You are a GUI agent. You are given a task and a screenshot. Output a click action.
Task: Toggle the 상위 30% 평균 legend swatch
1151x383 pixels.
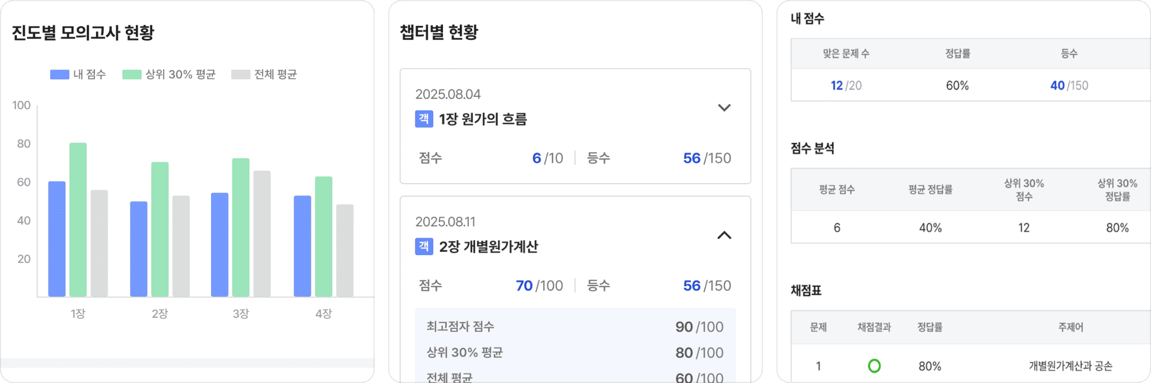pyautogui.click(x=131, y=74)
